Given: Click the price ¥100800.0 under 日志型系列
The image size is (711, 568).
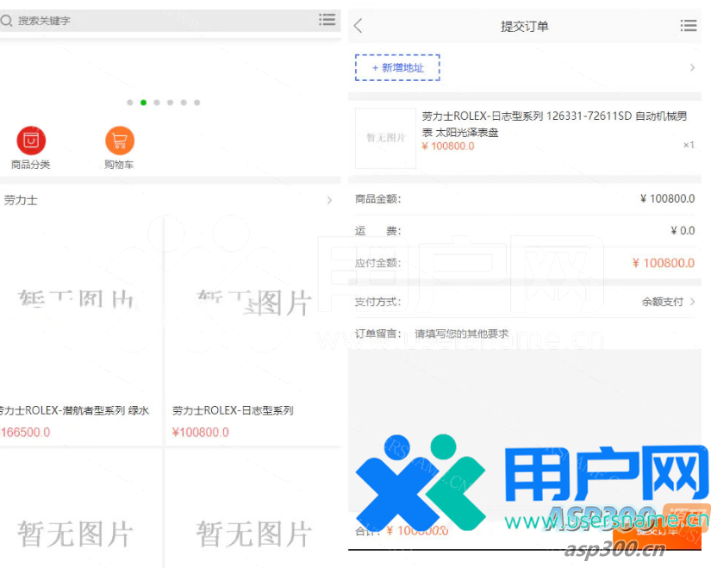Looking at the screenshot, I should tap(201, 433).
